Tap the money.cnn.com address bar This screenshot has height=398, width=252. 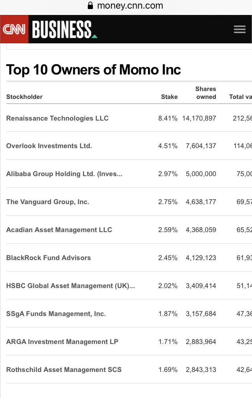pos(130,6)
